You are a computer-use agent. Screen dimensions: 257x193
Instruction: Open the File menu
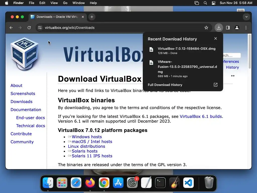31,3
